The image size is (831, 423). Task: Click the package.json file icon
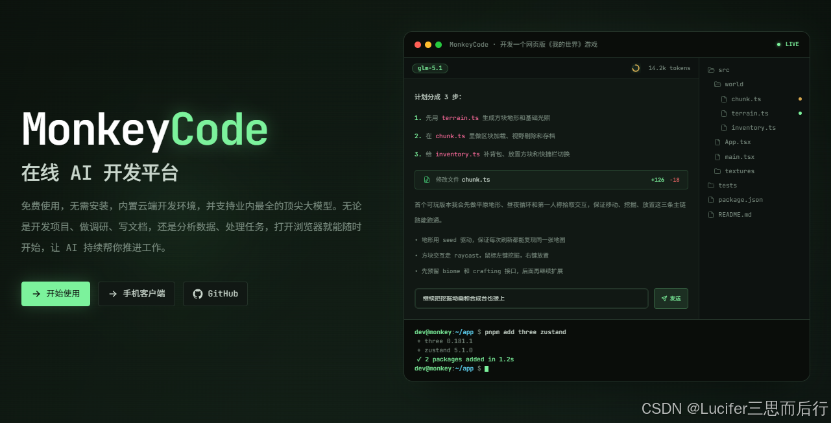point(711,200)
